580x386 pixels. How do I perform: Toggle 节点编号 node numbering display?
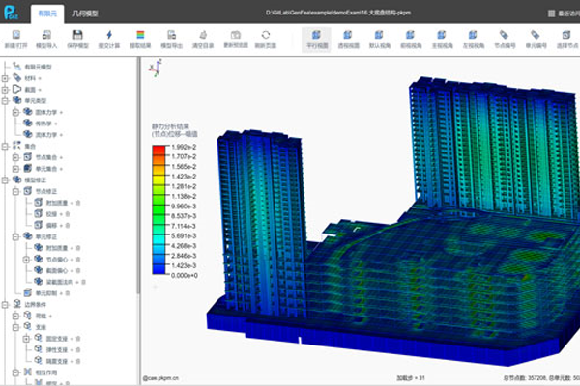click(x=502, y=37)
